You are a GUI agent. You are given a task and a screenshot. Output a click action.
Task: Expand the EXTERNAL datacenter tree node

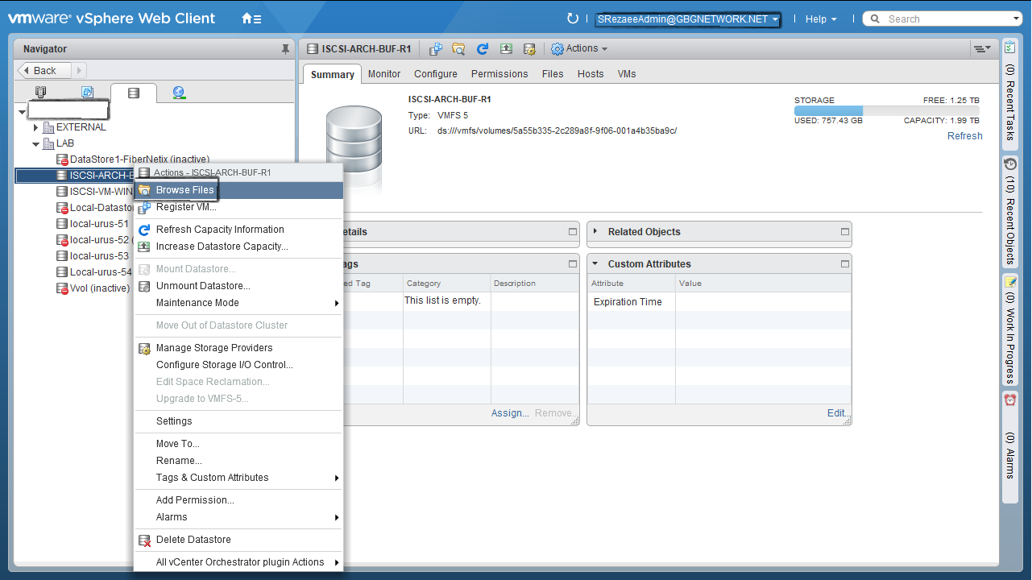(35, 127)
